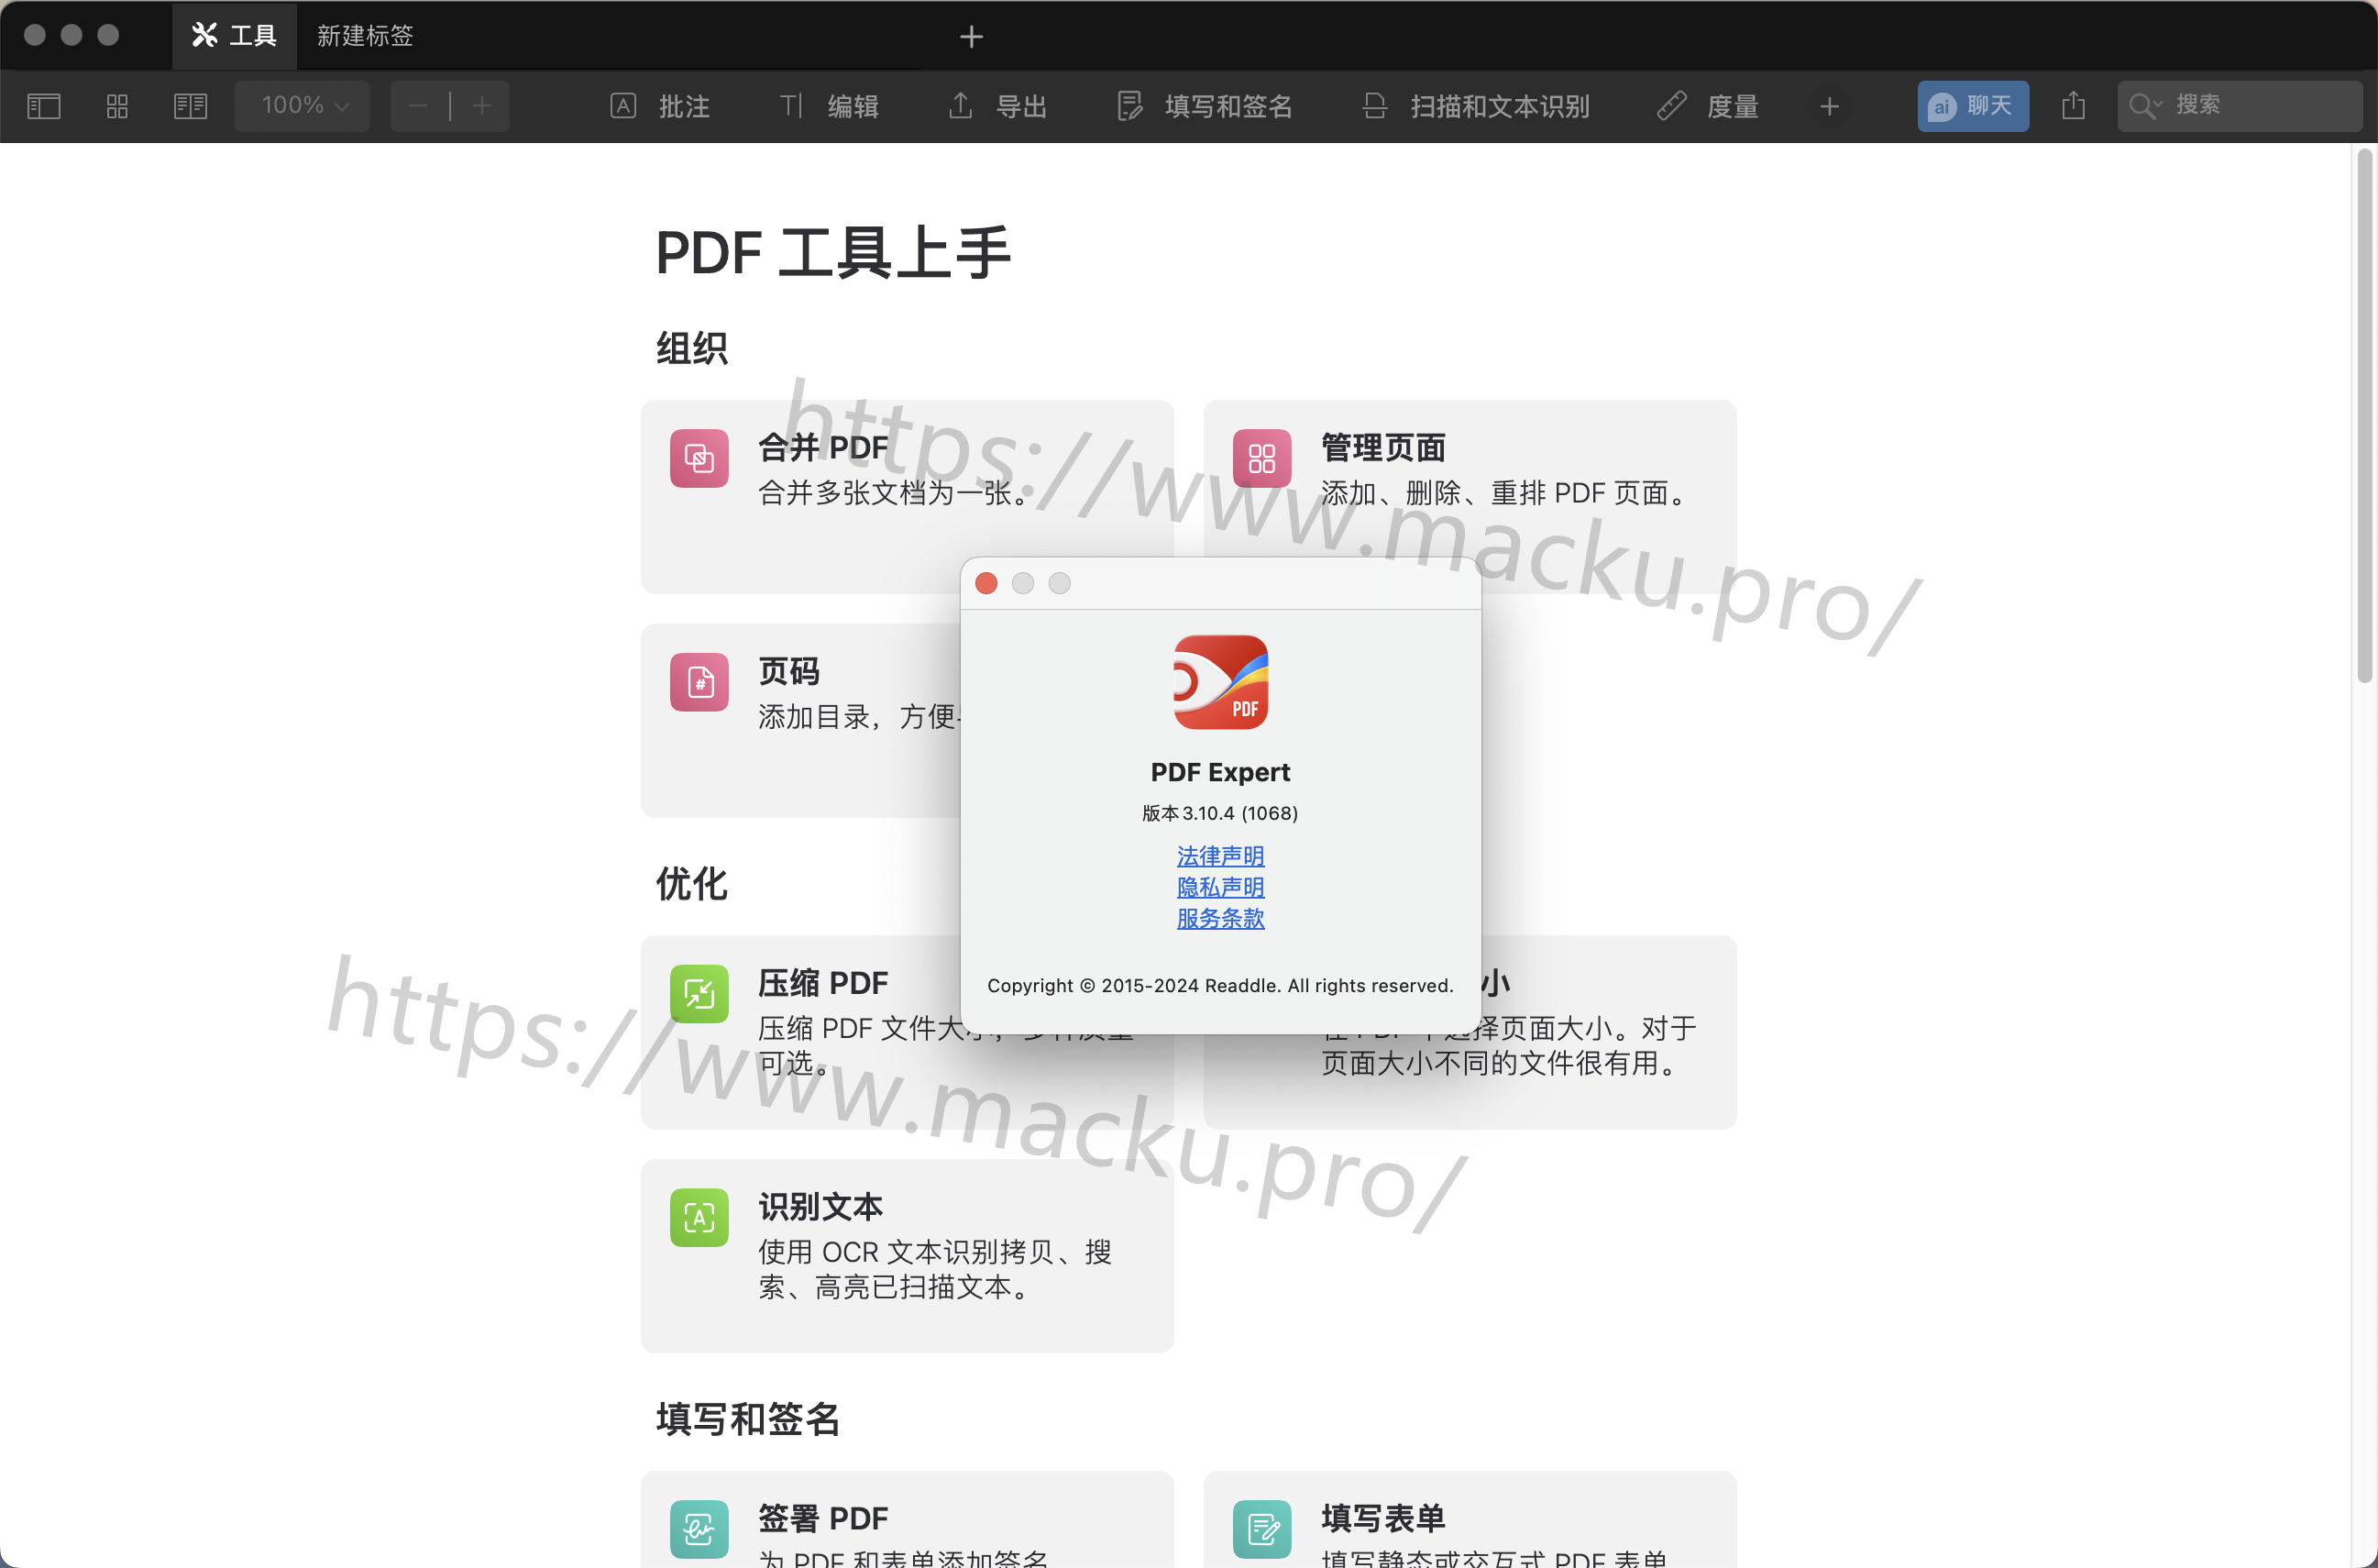This screenshot has height=1568, width=2378.
Task: Click the 压缩 PDF compress icon
Action: click(x=699, y=994)
